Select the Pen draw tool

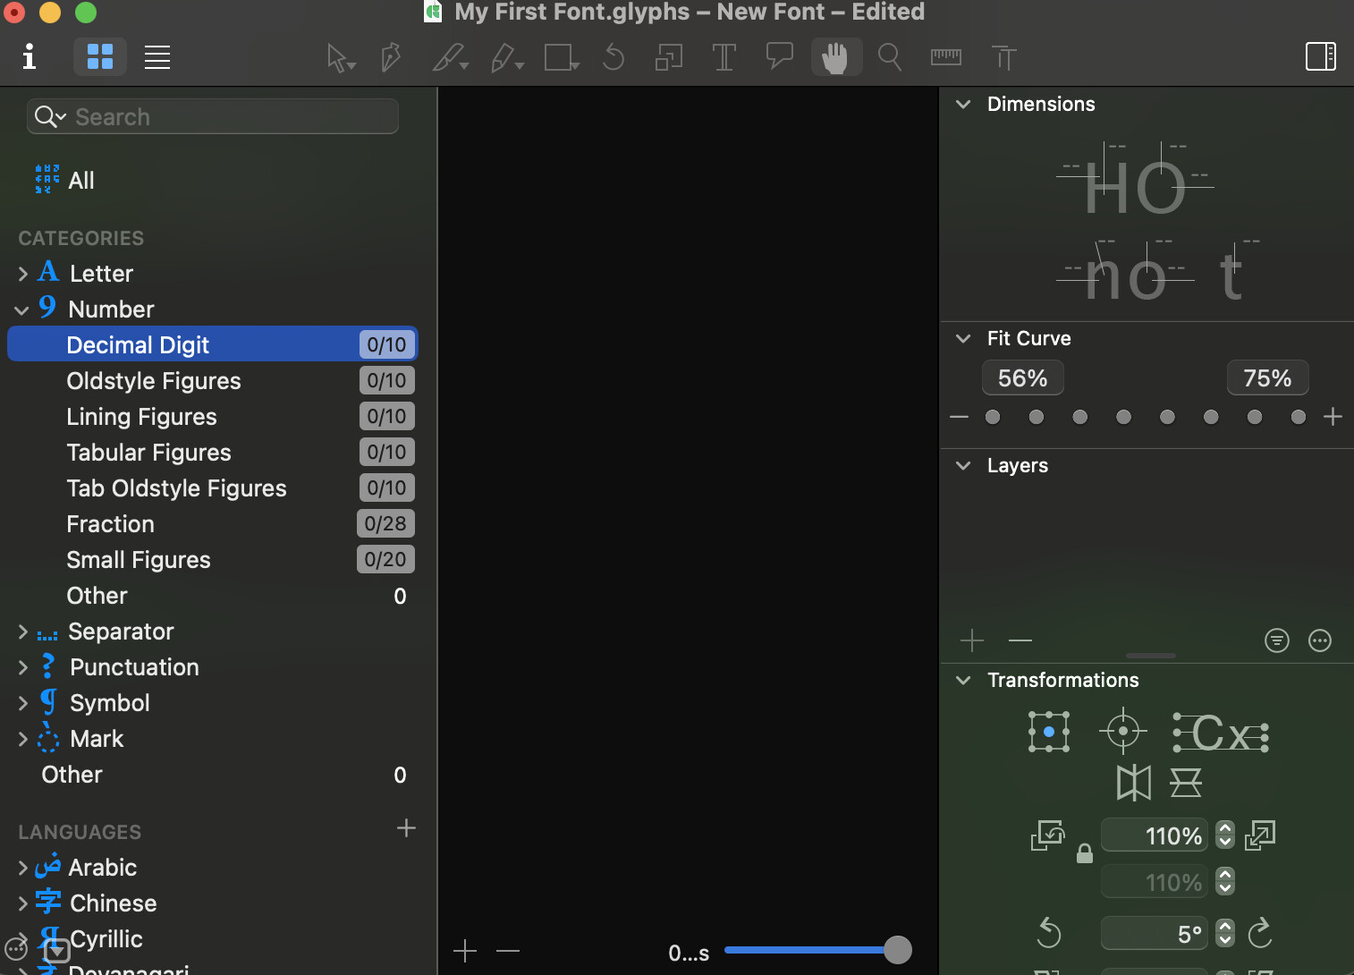tap(391, 58)
